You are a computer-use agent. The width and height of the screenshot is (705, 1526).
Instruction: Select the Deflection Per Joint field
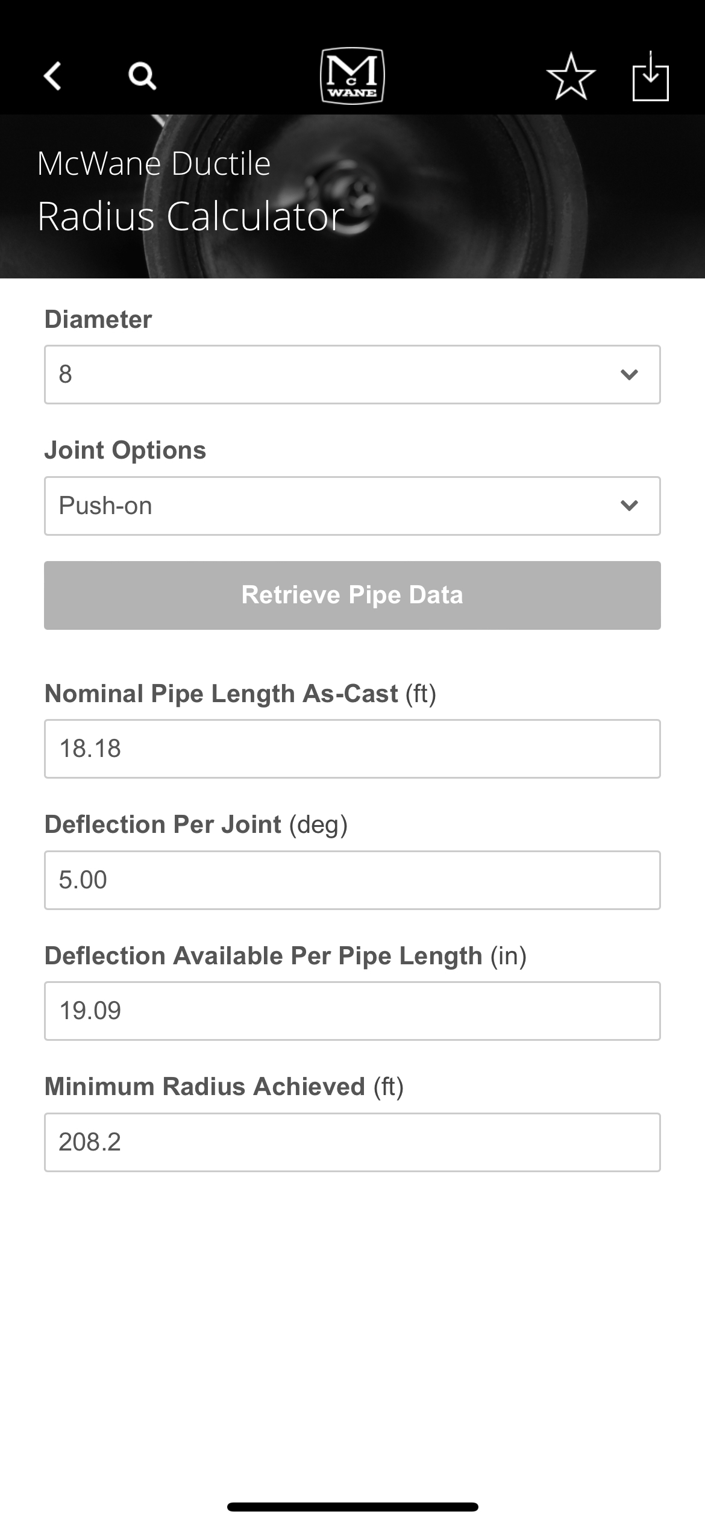pos(352,880)
